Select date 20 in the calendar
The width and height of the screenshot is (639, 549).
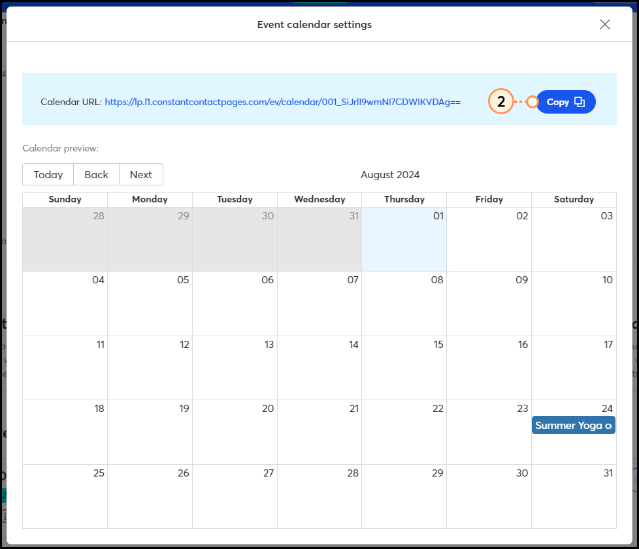click(268, 409)
